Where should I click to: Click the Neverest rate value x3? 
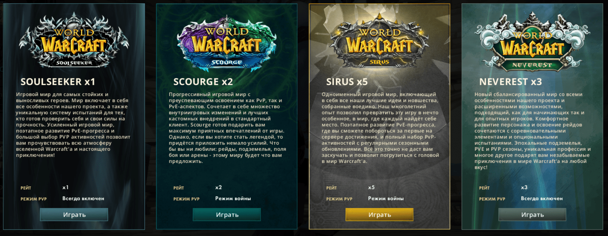click(x=524, y=187)
